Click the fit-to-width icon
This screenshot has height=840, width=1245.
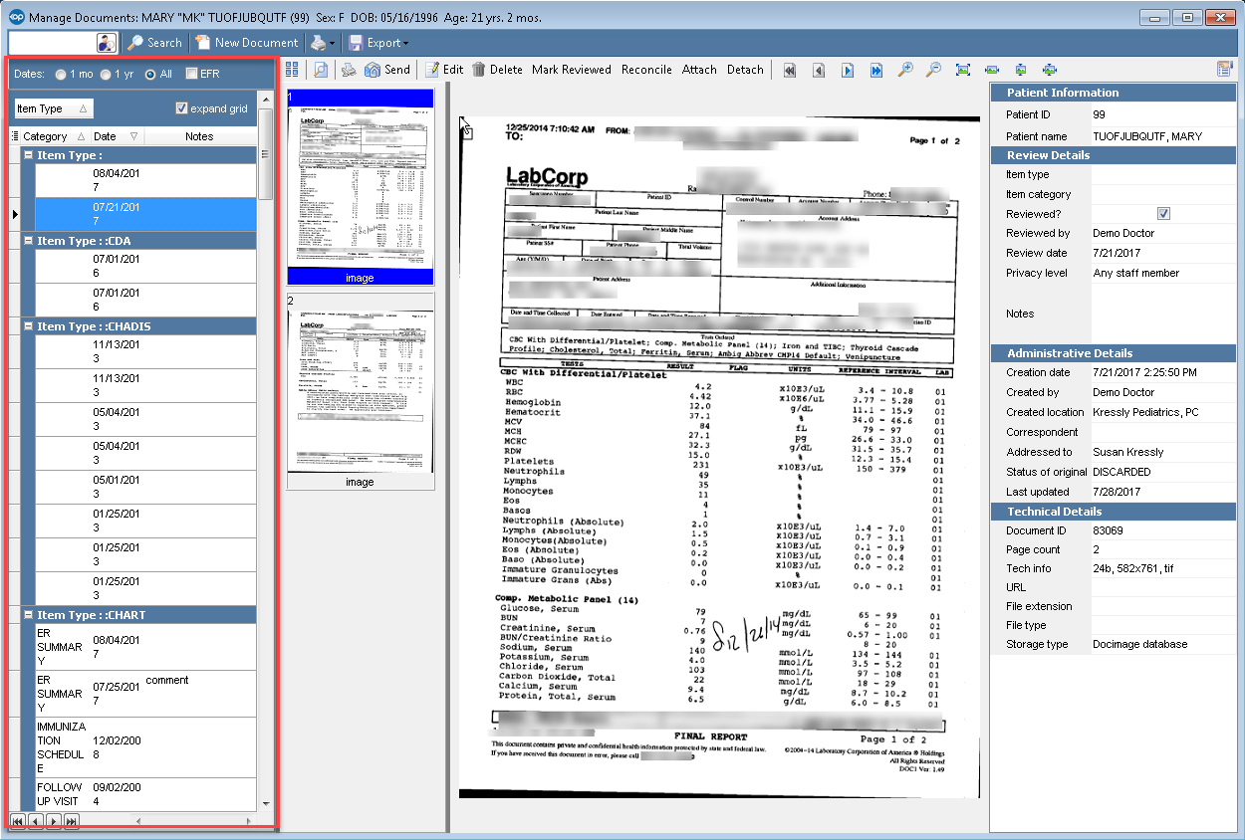point(992,70)
